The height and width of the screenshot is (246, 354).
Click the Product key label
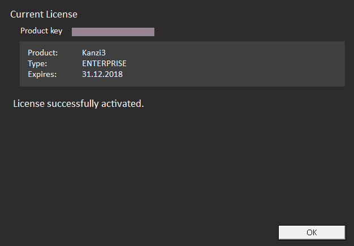click(41, 31)
